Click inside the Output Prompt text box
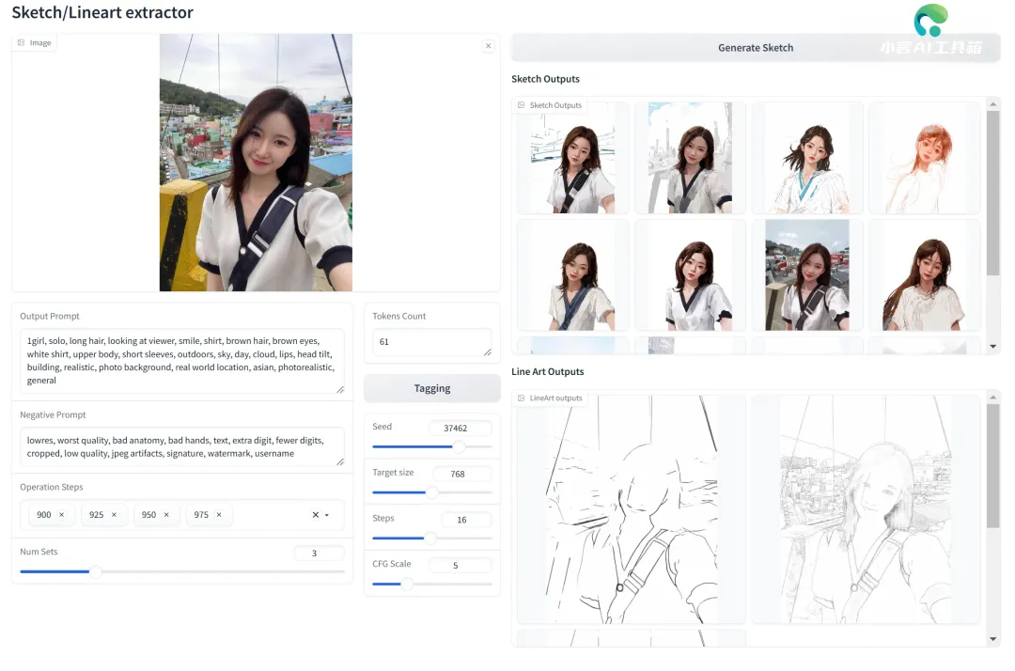Viewport: 1015px width, 671px height. [182, 361]
